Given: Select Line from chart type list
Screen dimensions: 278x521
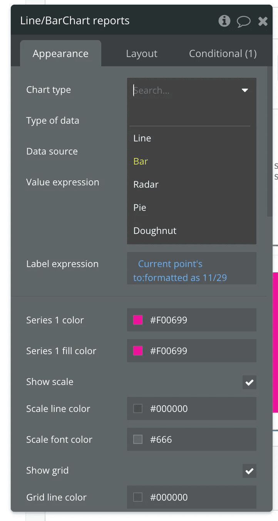Looking at the screenshot, I should pyautogui.click(x=142, y=138).
